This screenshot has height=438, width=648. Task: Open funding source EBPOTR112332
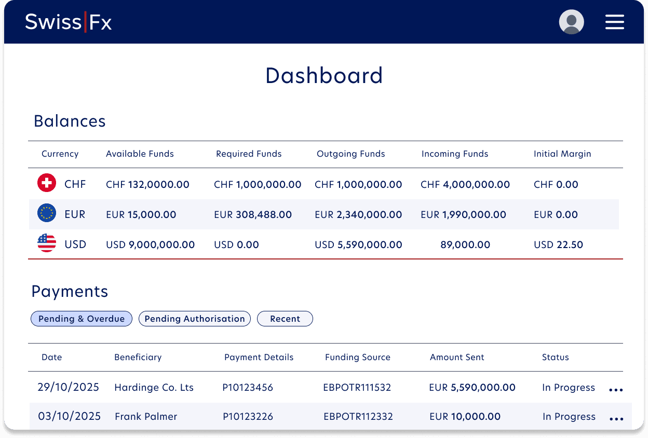pos(358,416)
